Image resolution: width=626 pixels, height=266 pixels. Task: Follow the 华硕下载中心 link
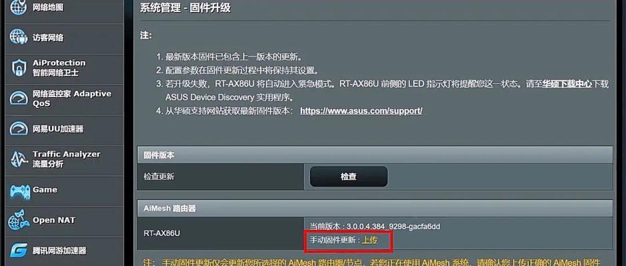point(566,84)
